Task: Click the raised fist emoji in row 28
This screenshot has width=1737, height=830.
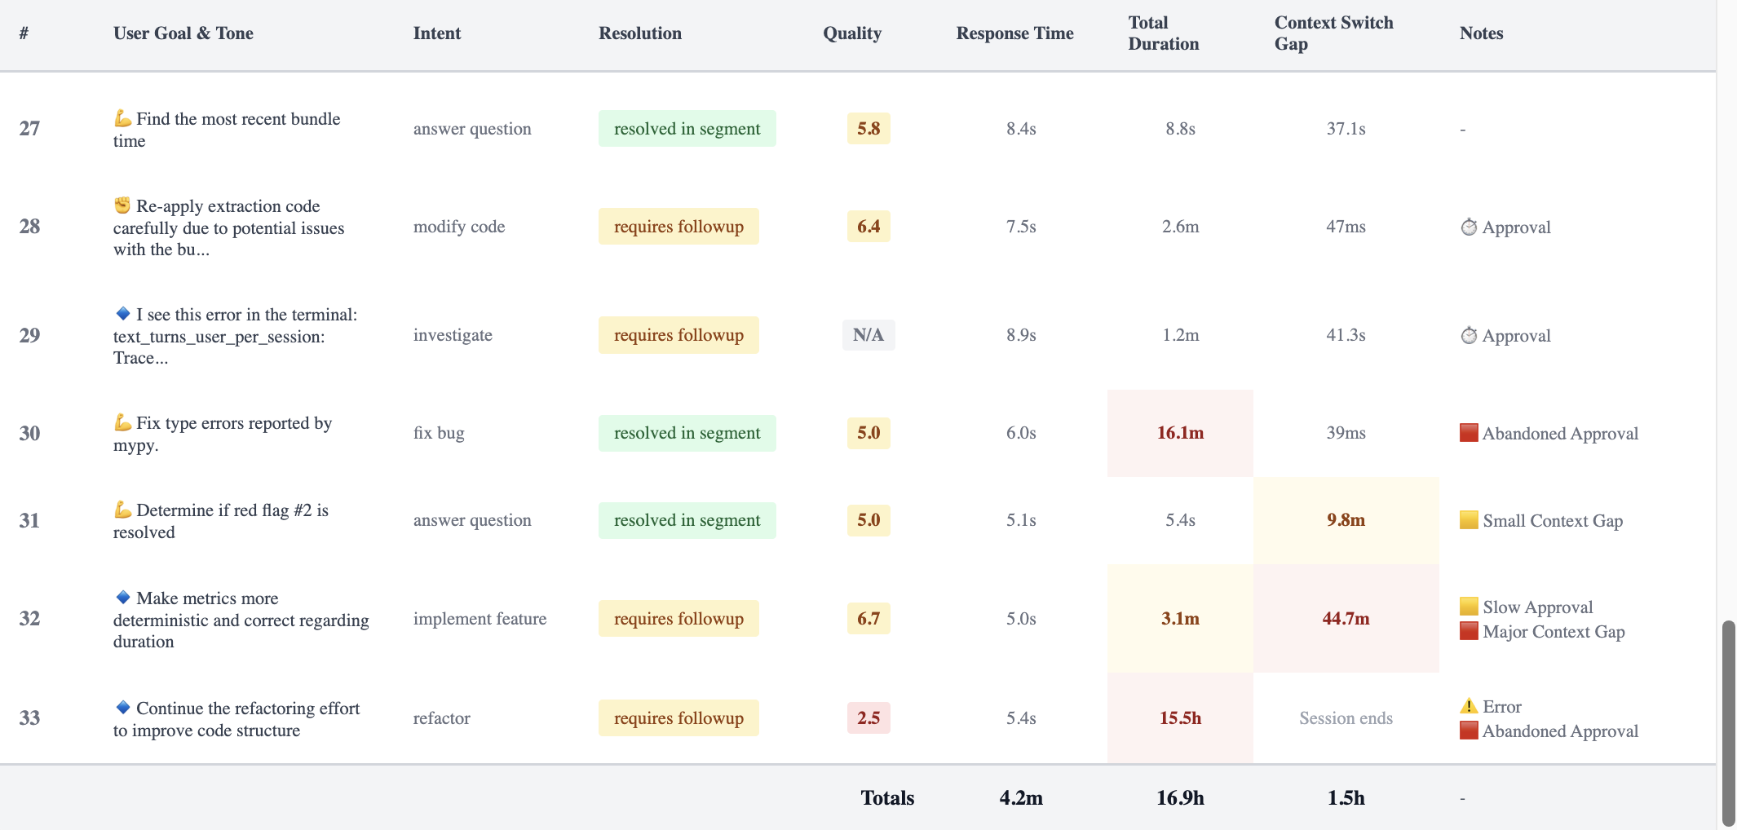Action: [121, 205]
